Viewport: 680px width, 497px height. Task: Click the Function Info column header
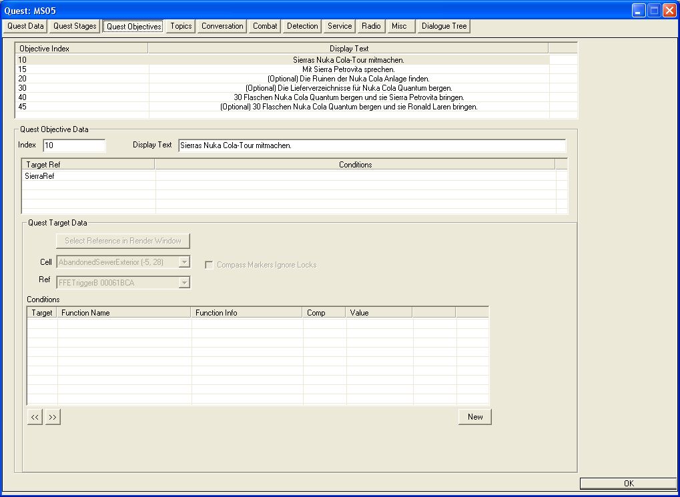click(247, 313)
